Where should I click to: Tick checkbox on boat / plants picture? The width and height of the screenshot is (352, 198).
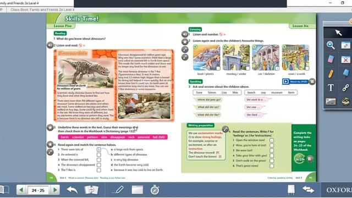(218, 68)
